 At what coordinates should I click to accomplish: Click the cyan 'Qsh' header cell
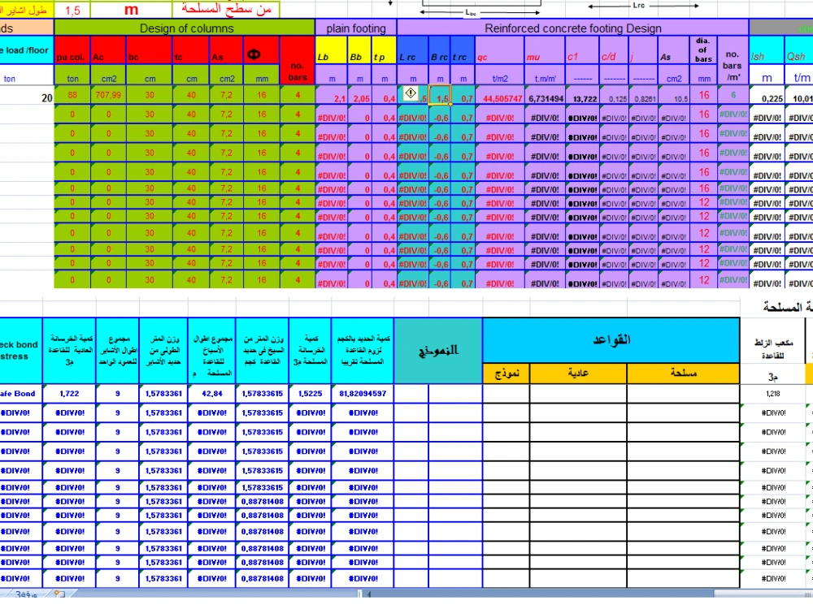(x=799, y=50)
